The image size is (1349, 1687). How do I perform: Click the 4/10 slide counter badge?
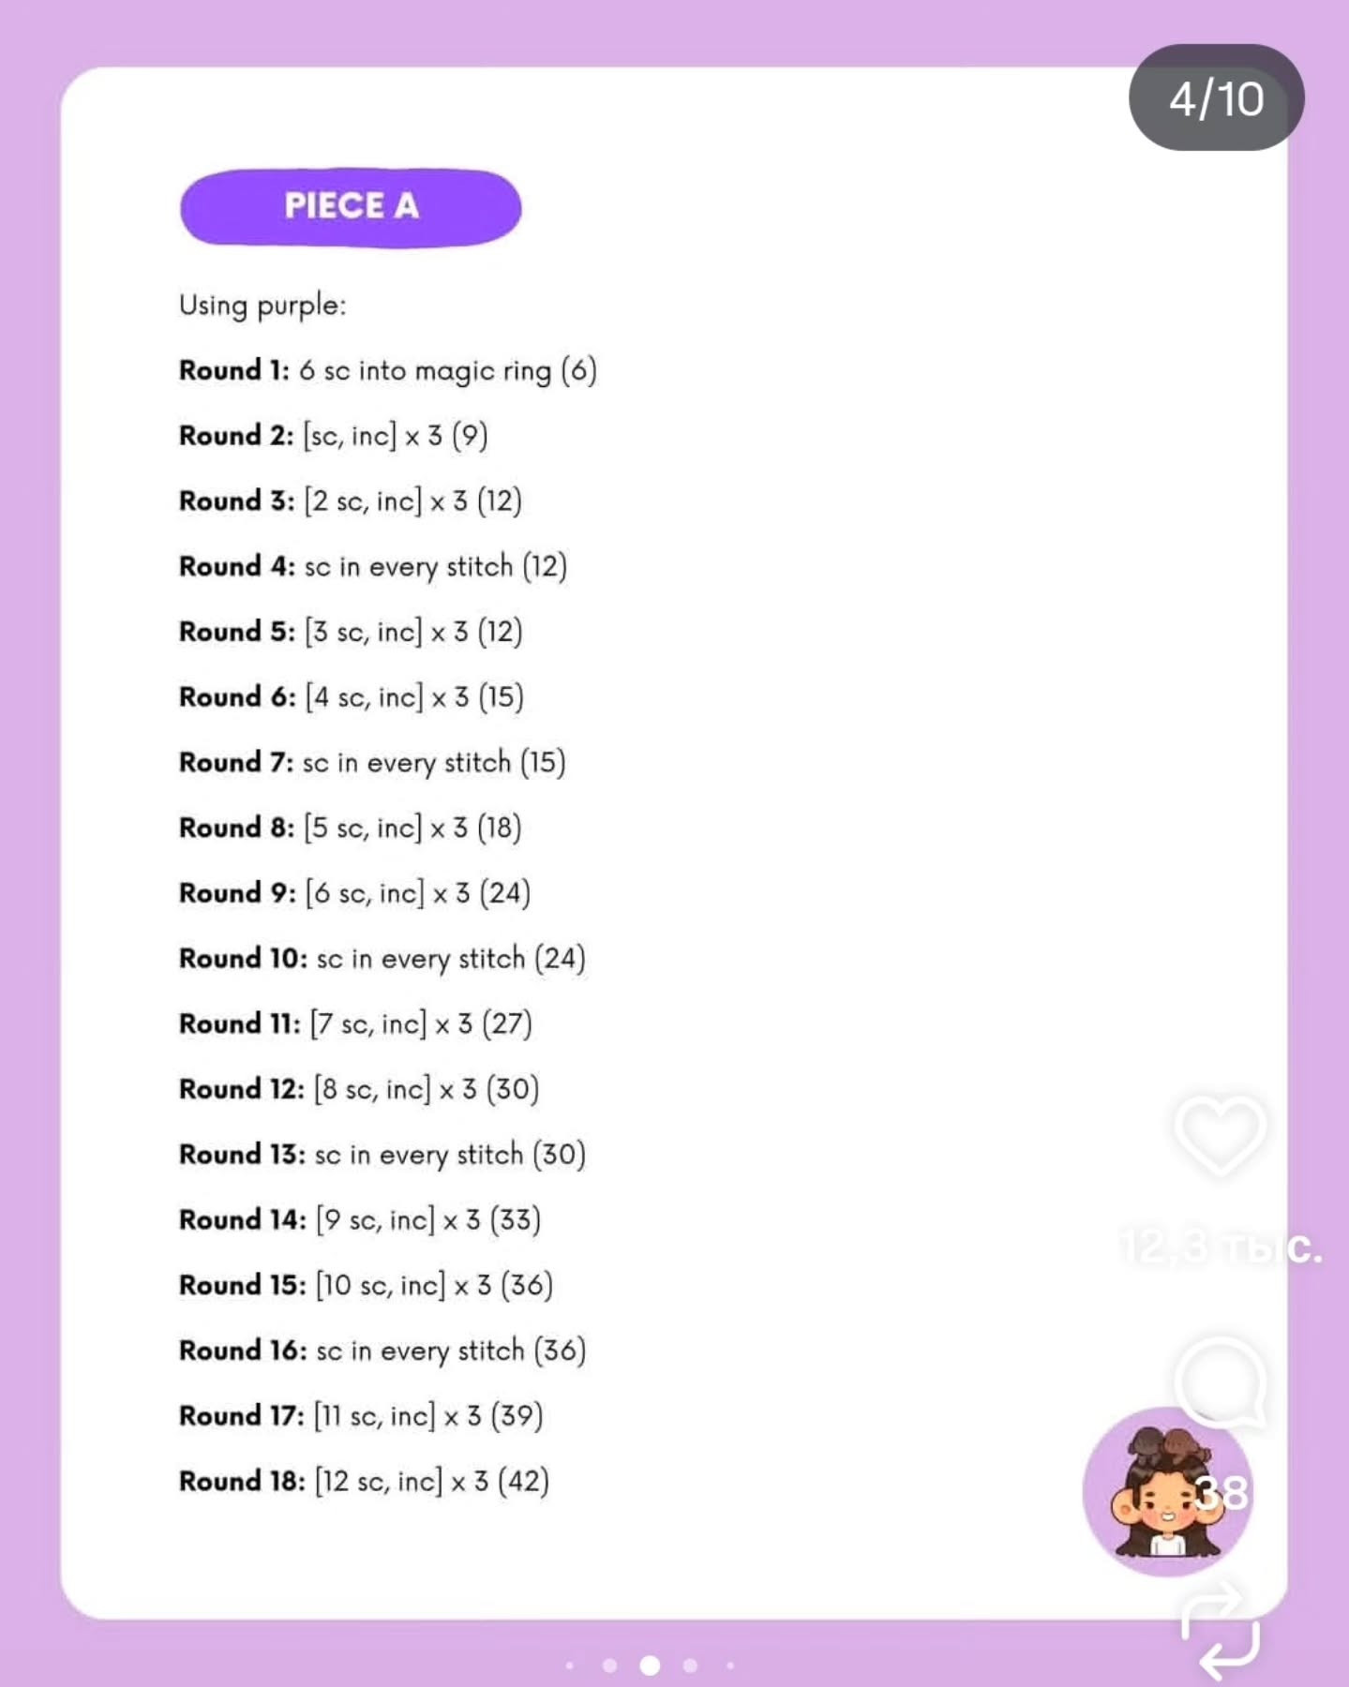coord(1216,98)
